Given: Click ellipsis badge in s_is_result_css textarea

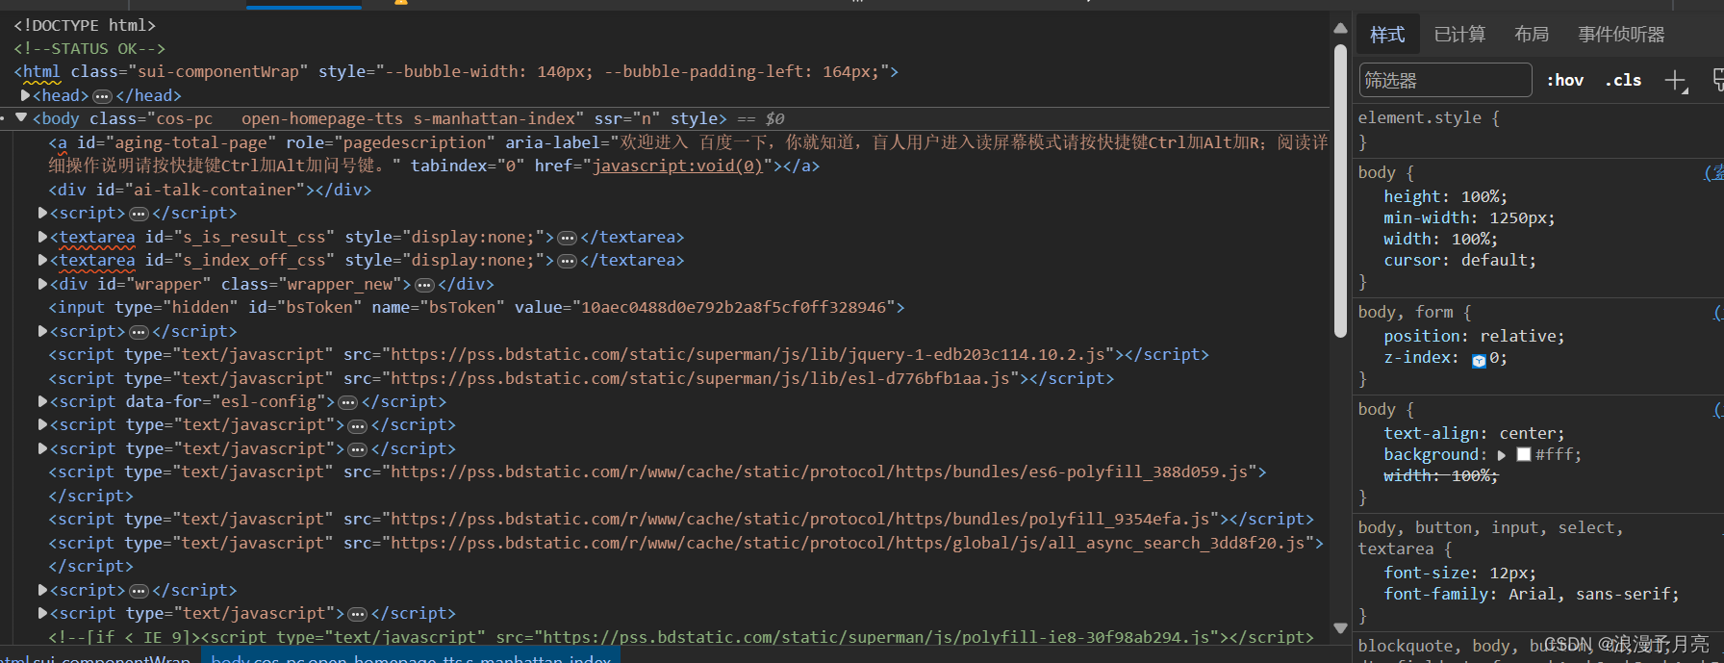Looking at the screenshot, I should coord(568,238).
